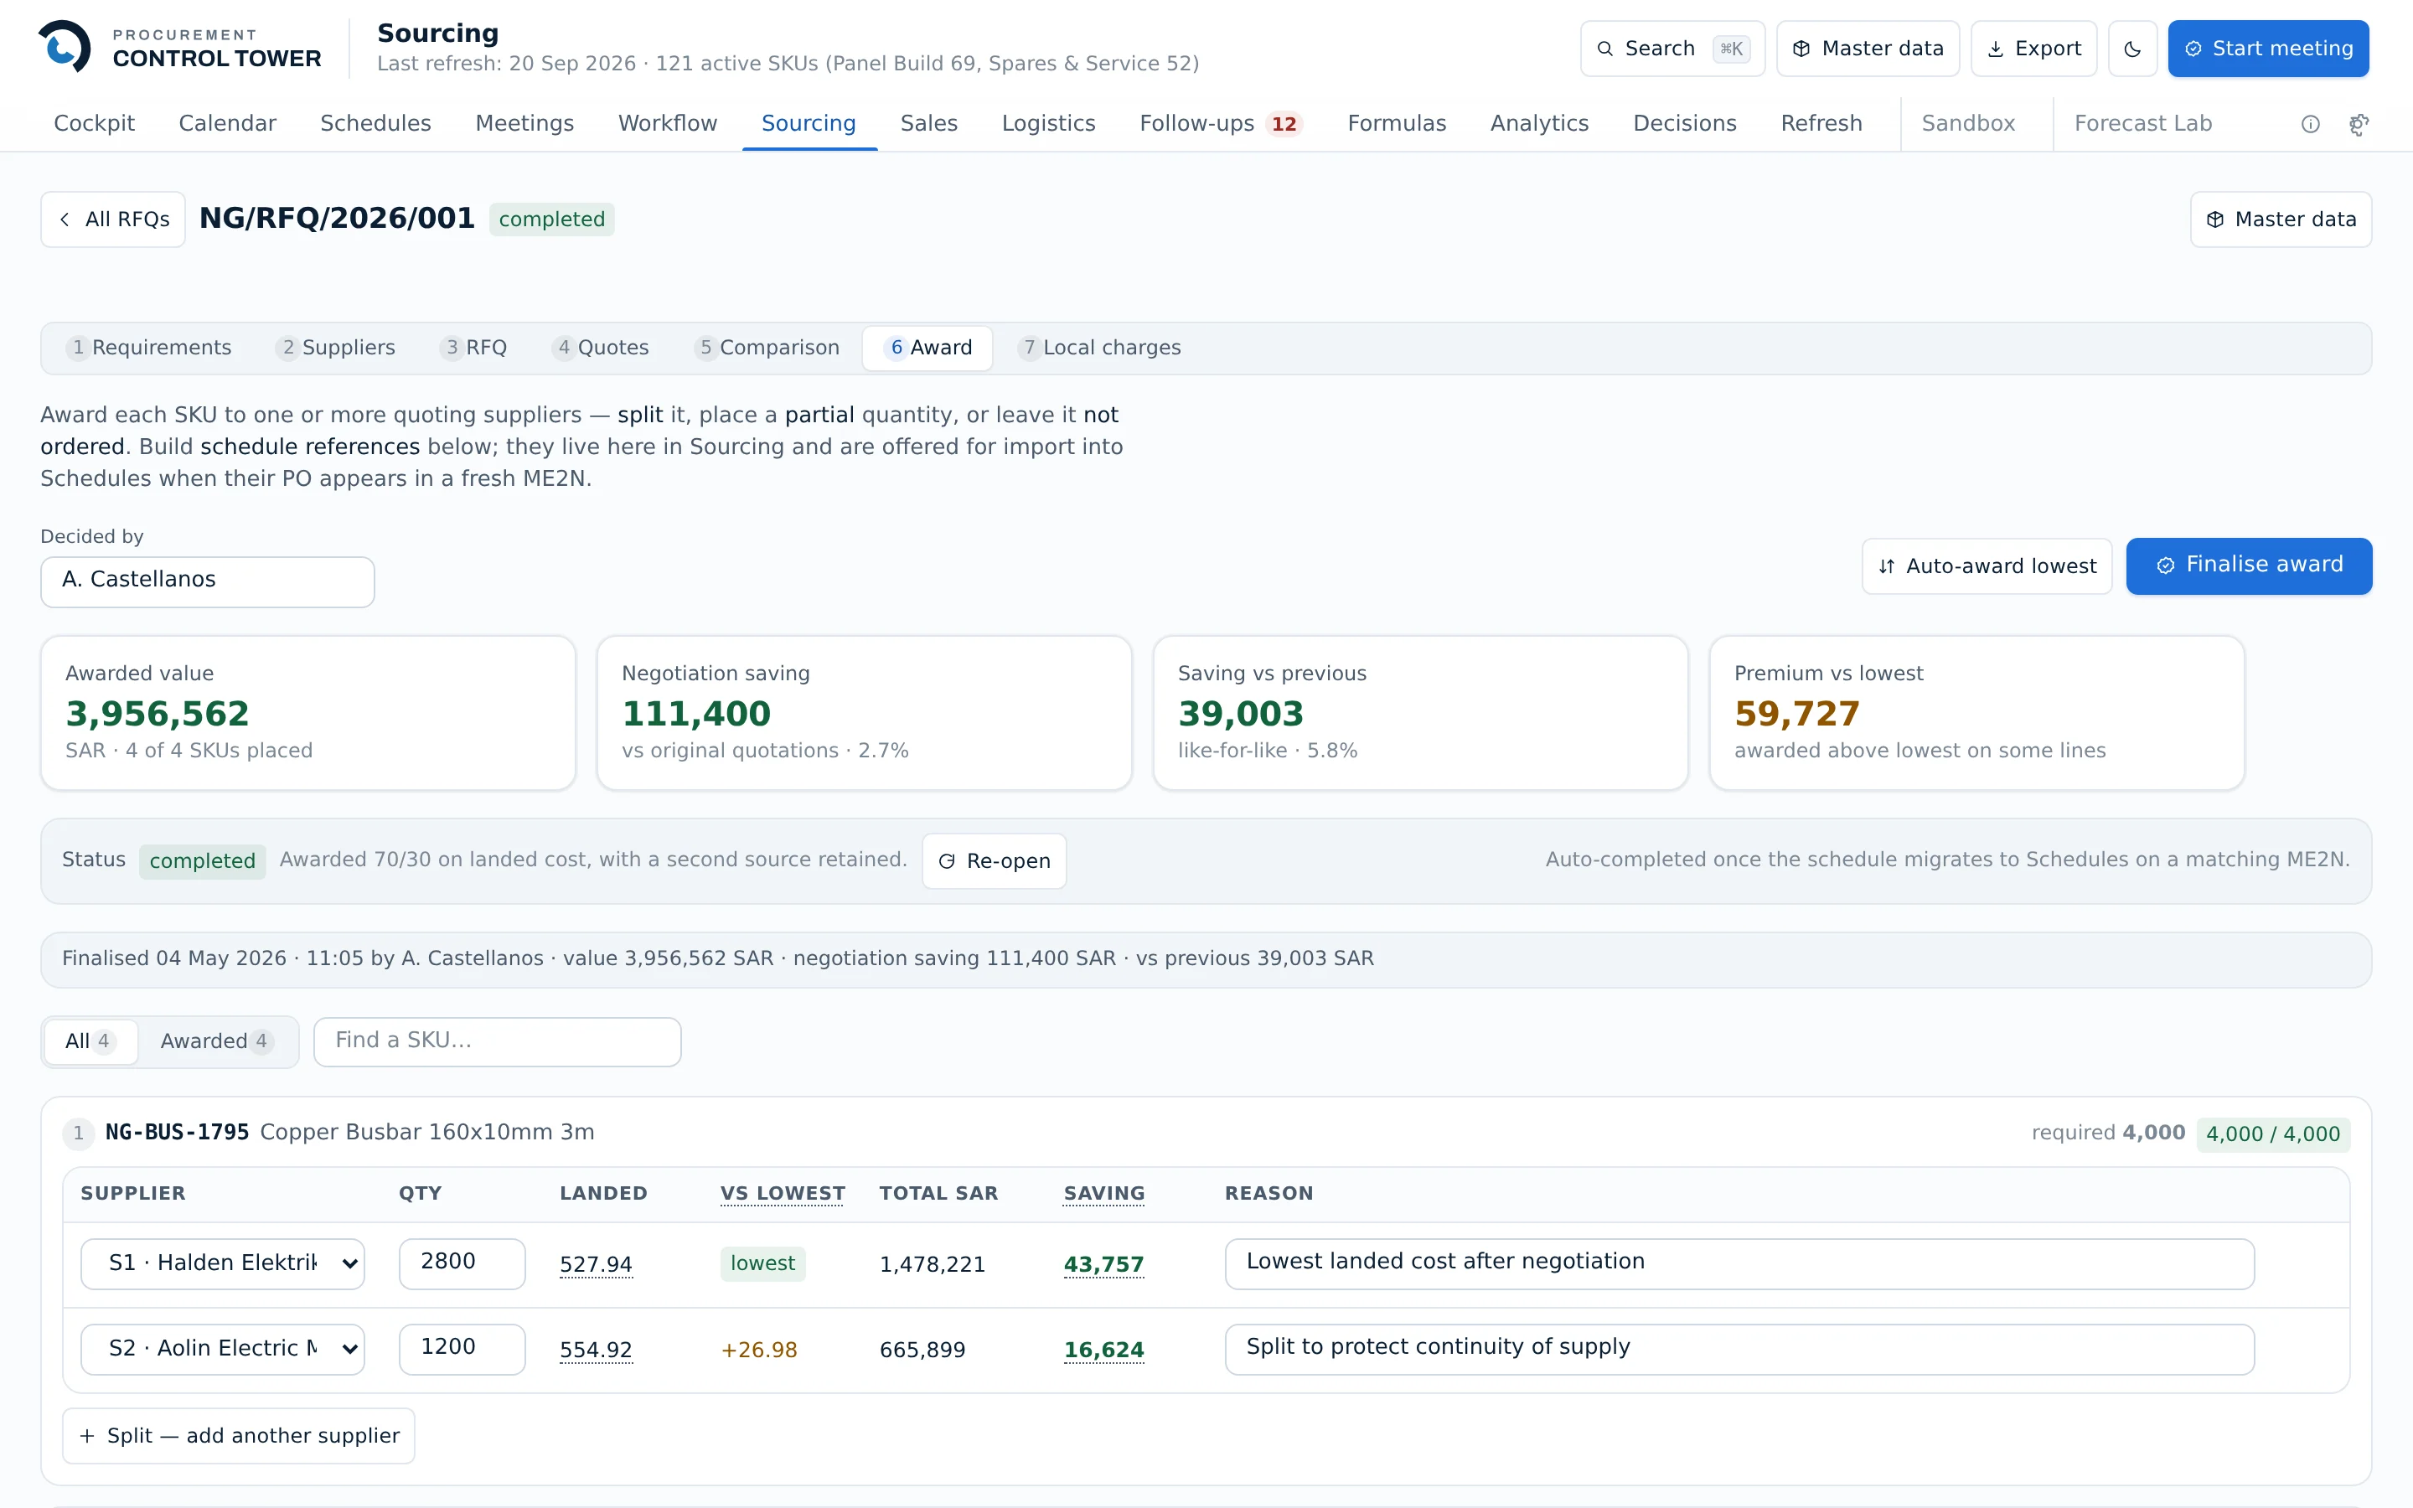The width and height of the screenshot is (2413, 1508).
Task: Toggle dark mode moon icon
Action: [2133, 49]
